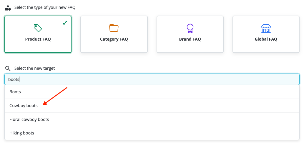The height and width of the screenshot is (143, 304).
Task: Click the shapes icon beside FAQ type heading
Action: point(8,7)
